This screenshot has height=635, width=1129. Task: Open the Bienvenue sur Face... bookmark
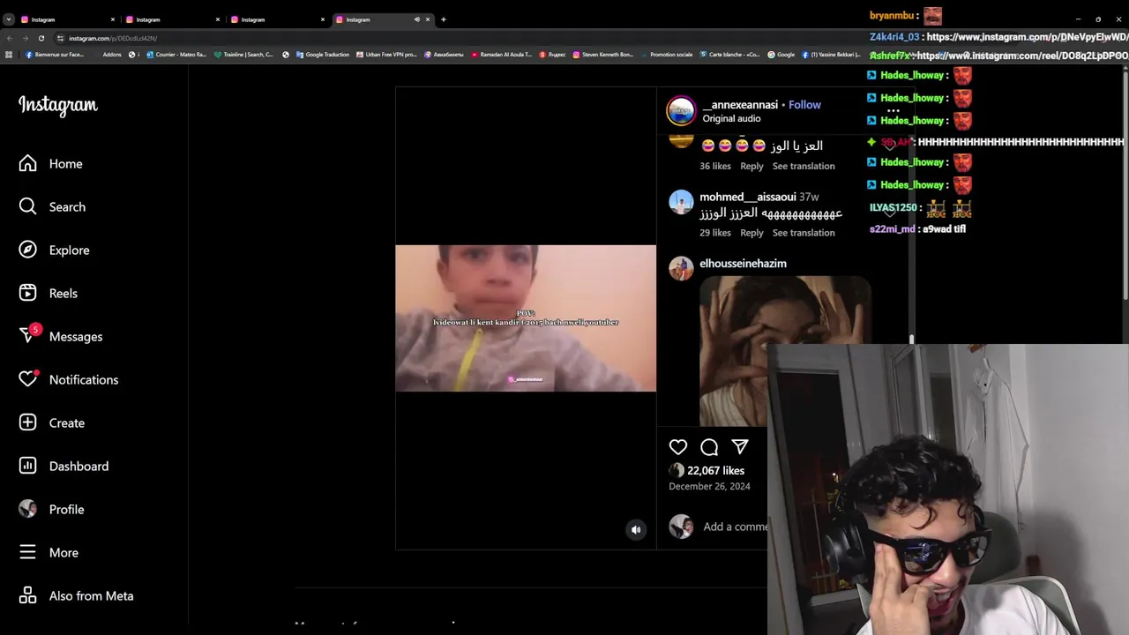55,55
